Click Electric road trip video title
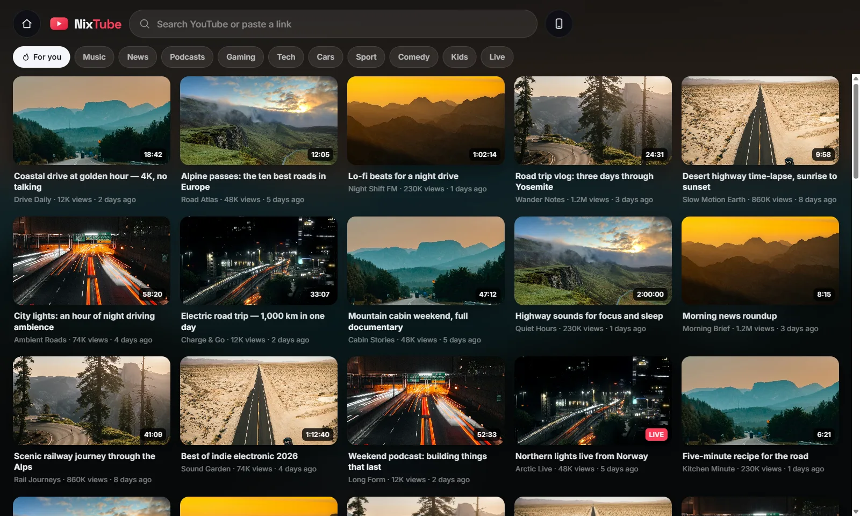Viewport: 860px width, 516px height. 253,321
